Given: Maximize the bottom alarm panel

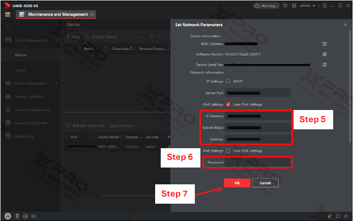Looking at the screenshot, I should click(x=338, y=216).
